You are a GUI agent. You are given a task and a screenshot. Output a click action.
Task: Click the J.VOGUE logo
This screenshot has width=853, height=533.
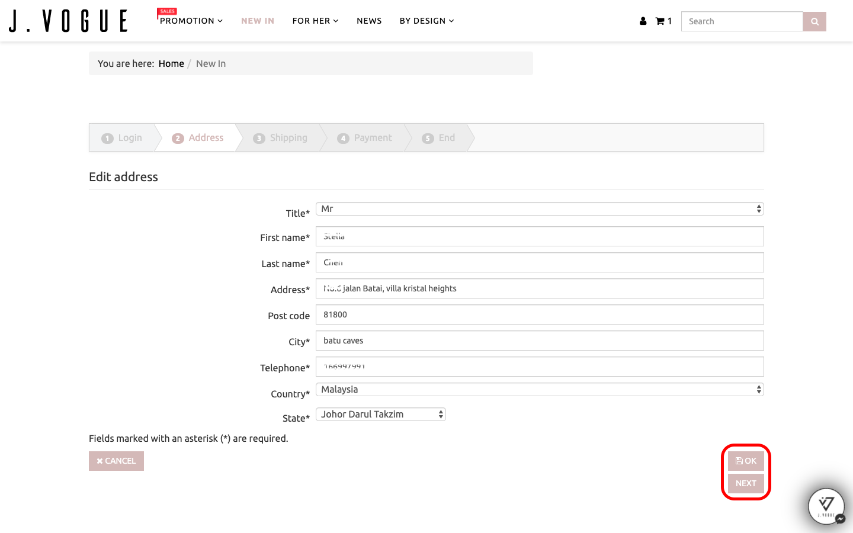(x=68, y=21)
